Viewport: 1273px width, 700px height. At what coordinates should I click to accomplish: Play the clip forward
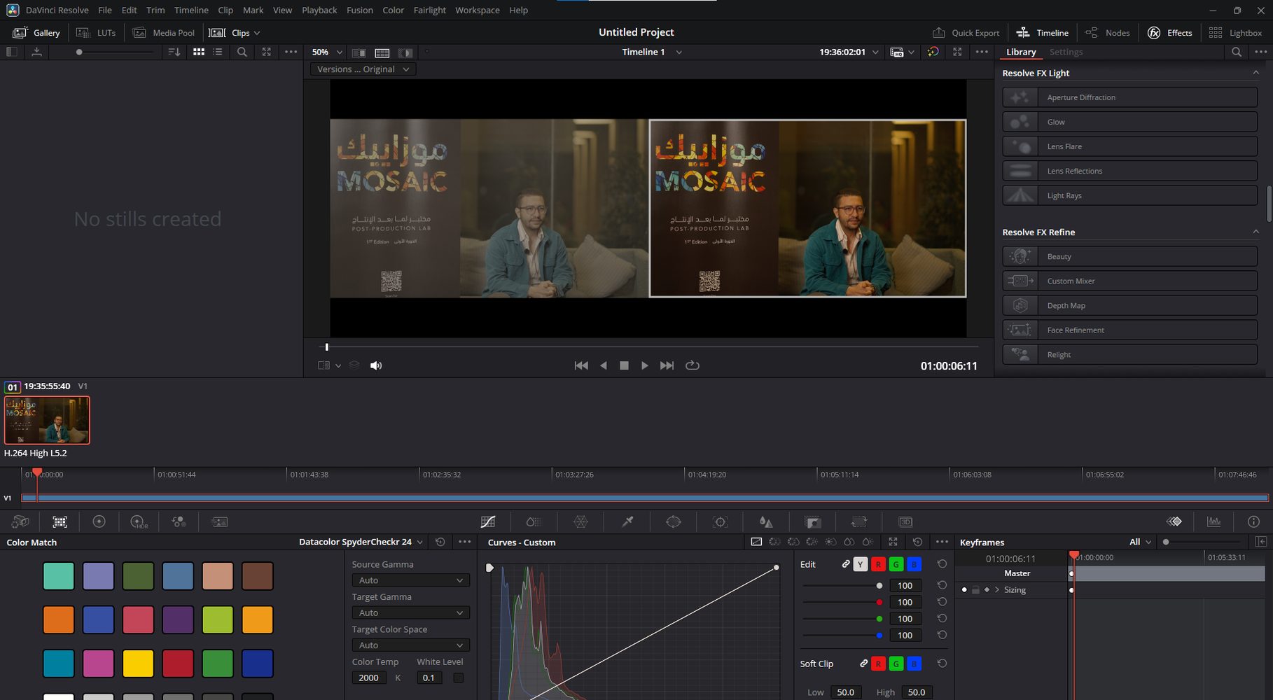(644, 365)
